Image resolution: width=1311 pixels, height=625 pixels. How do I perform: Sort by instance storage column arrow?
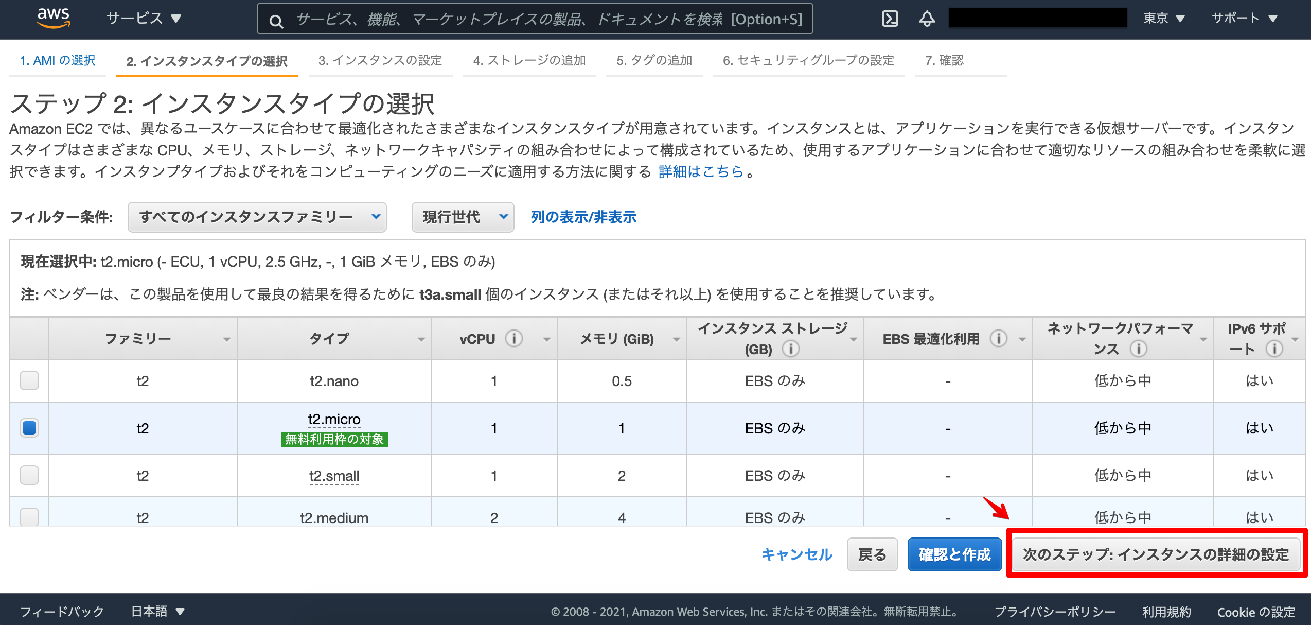(x=853, y=339)
